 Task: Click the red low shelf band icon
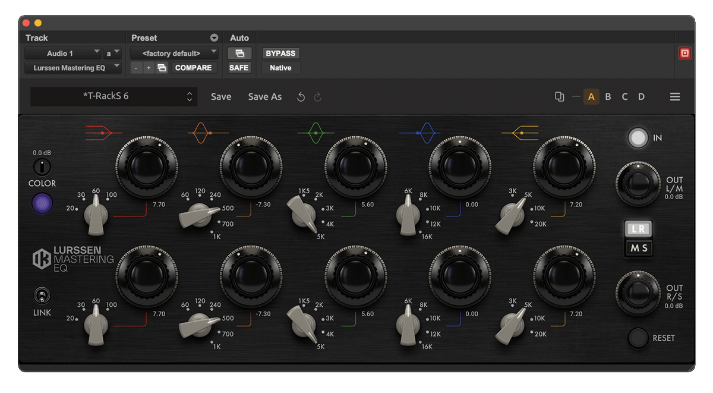[103, 133]
